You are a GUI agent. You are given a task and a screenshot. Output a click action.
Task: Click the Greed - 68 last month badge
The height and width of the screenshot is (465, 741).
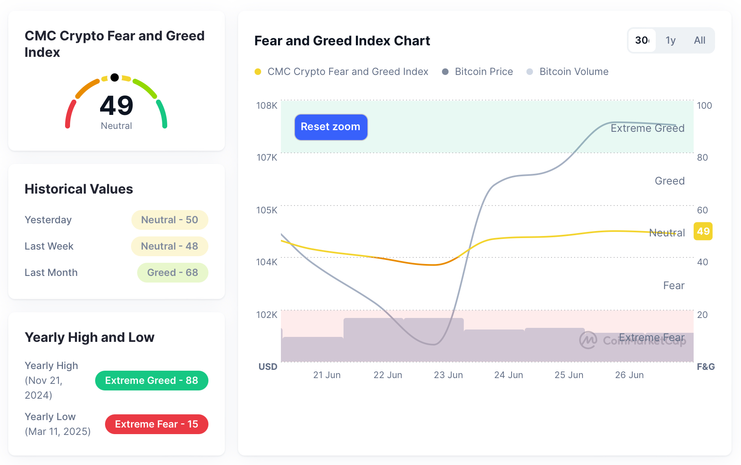(173, 273)
